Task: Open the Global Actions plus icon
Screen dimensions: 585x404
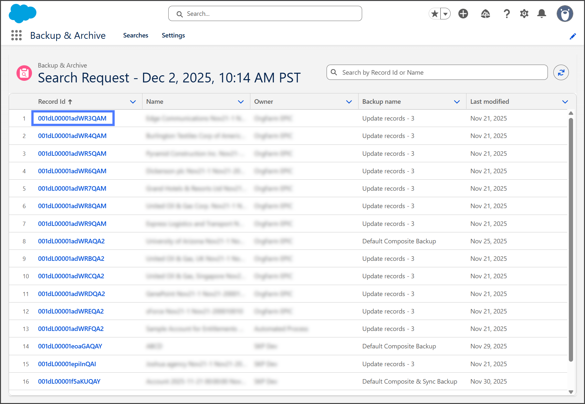Action: [463, 14]
